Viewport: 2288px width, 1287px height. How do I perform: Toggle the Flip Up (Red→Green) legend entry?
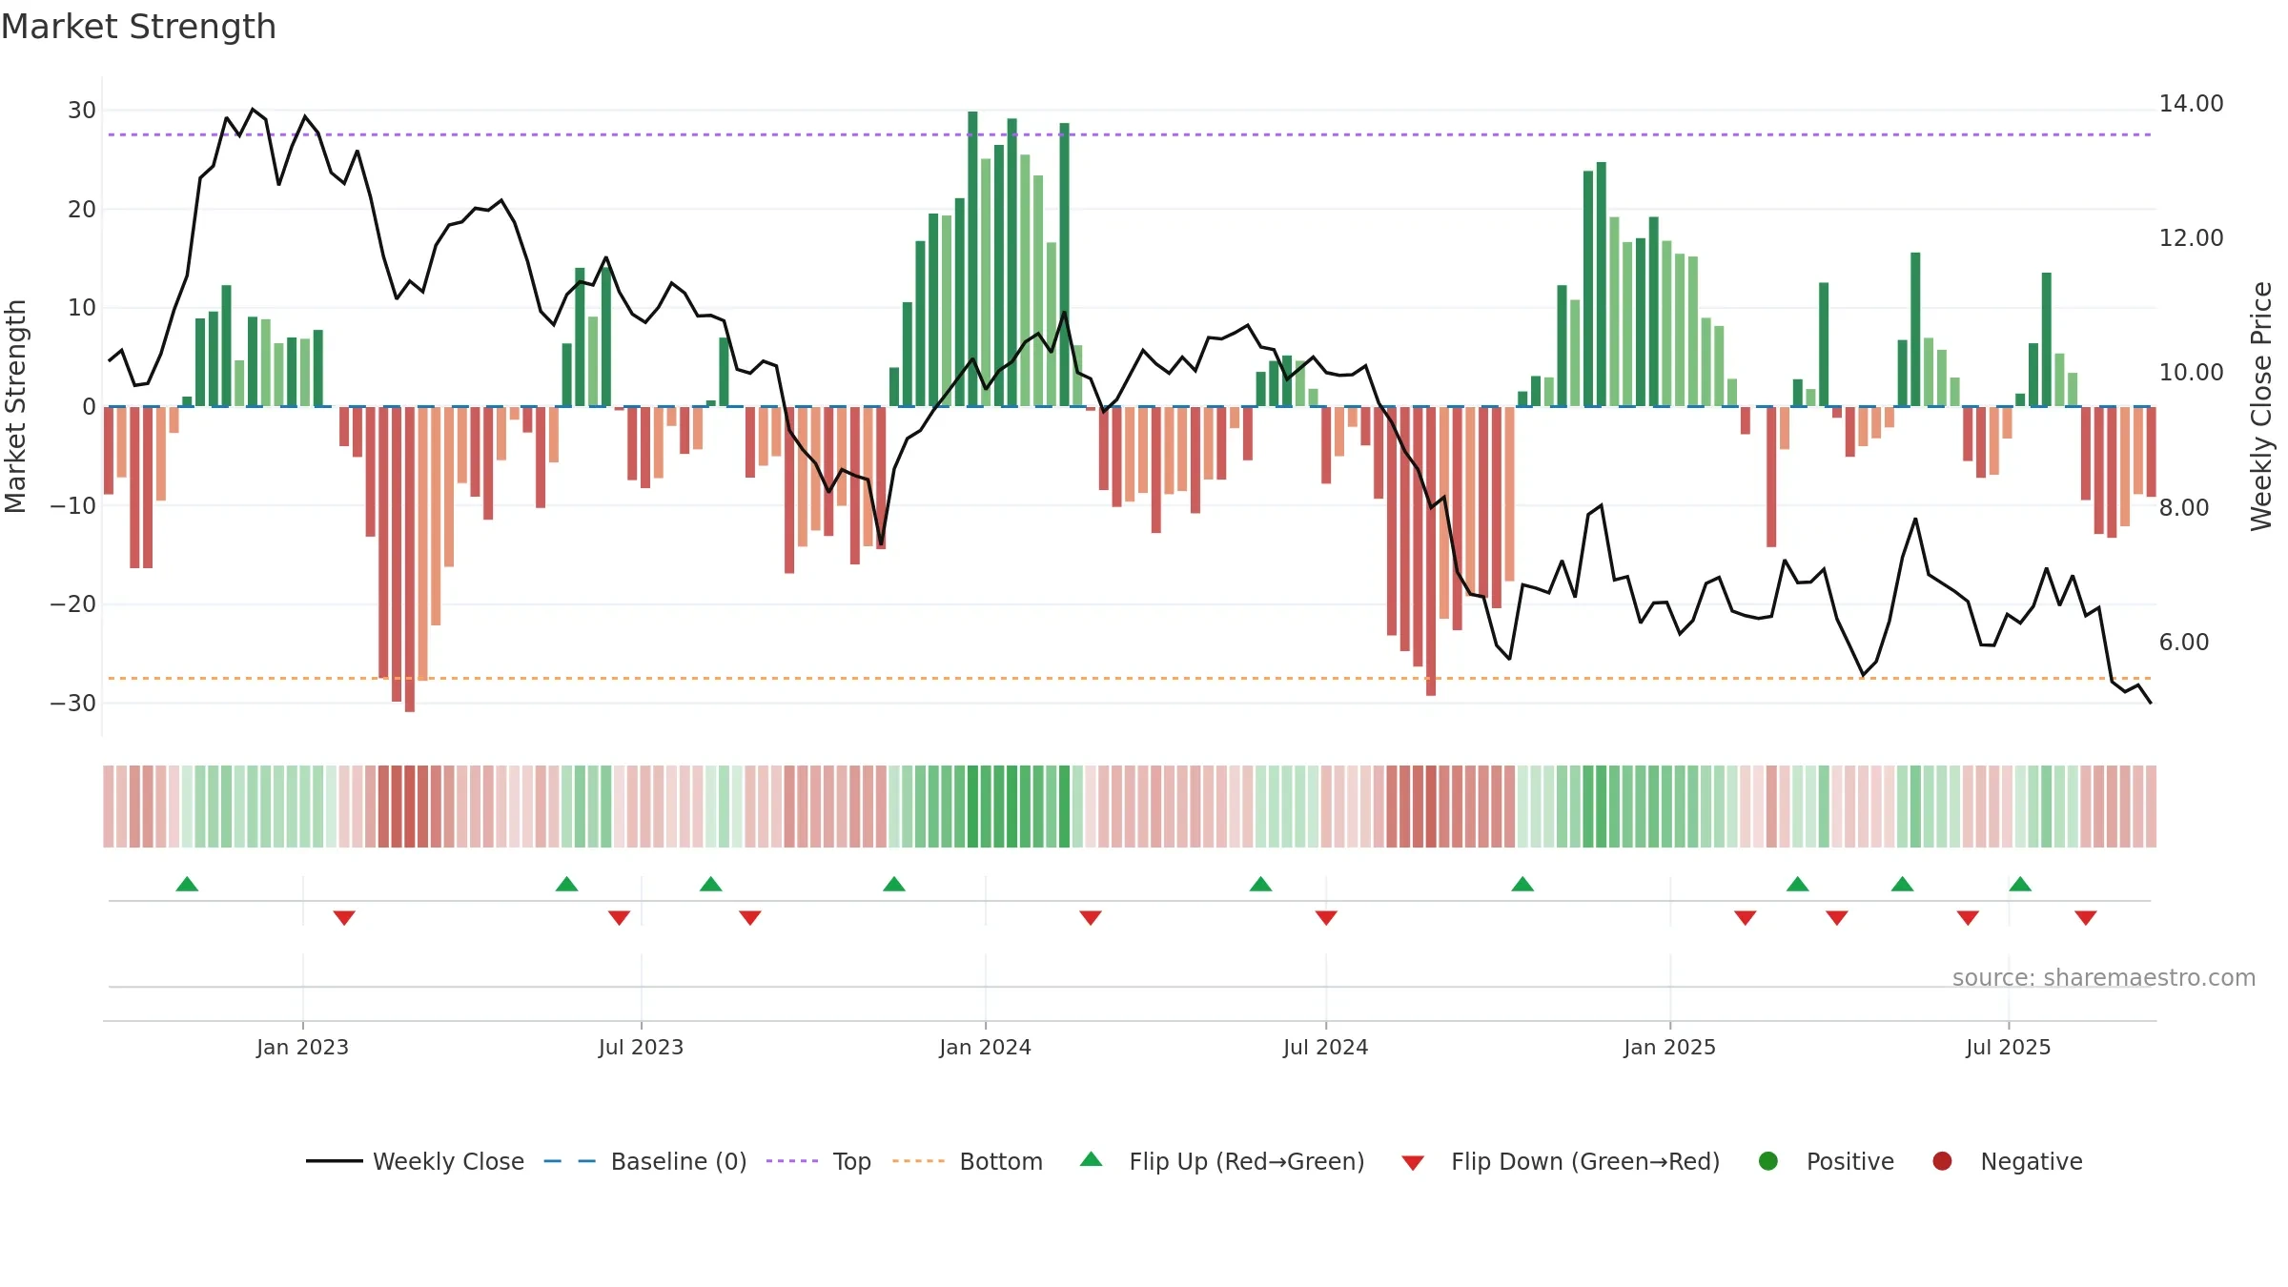[x=1222, y=1161]
